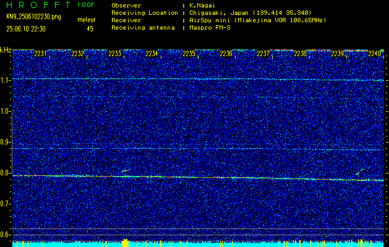389x247 pixels.
Task: Click the 2236 time marker
Action: (226, 54)
